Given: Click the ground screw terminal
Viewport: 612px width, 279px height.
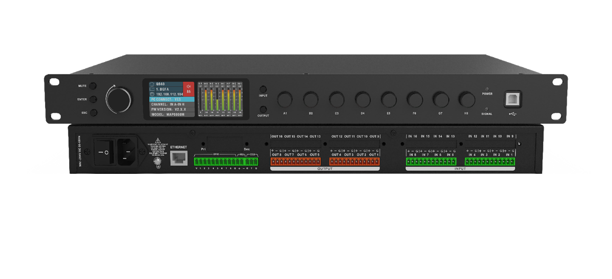Looking at the screenshot, I should 159,161.
